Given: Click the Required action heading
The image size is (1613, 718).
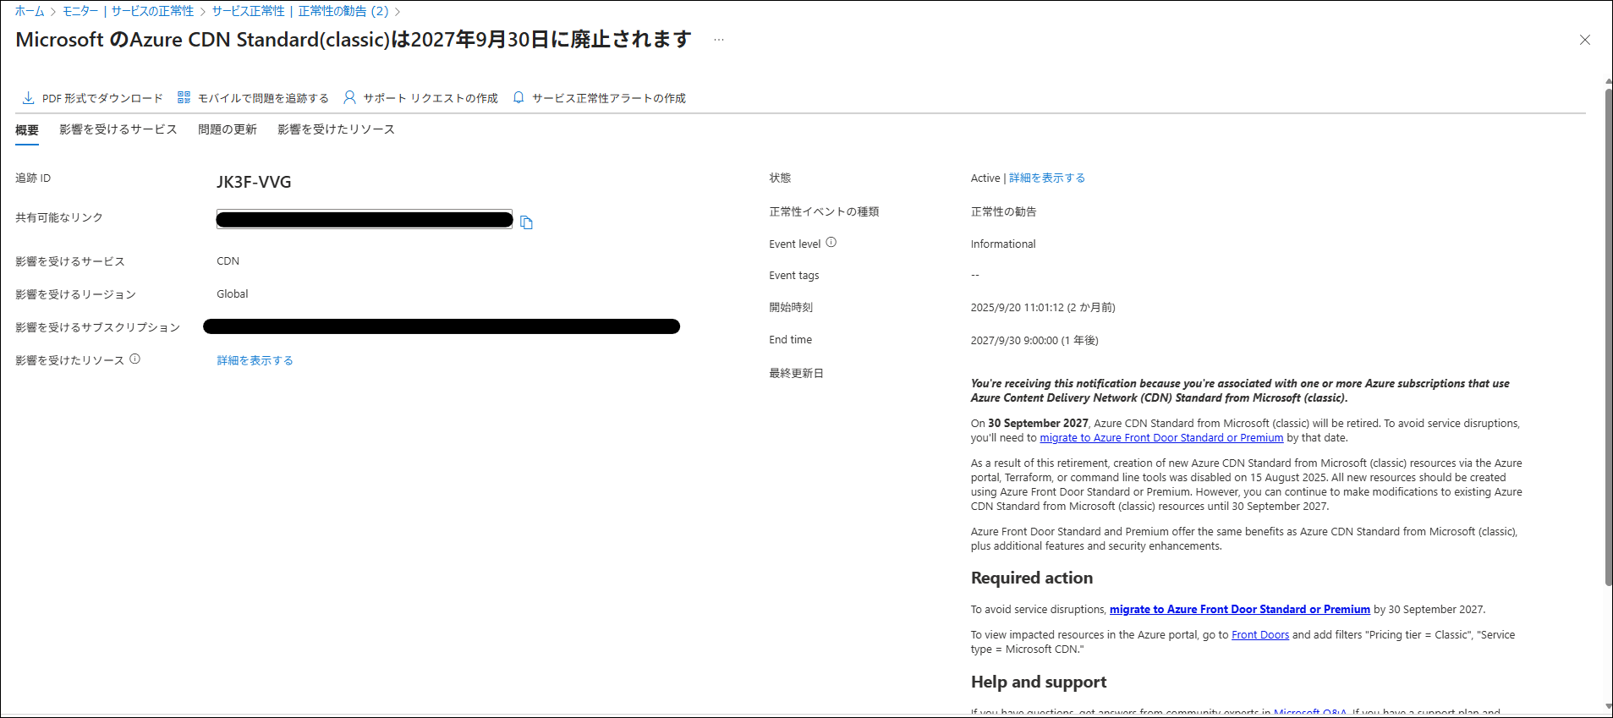Looking at the screenshot, I should [1032, 578].
